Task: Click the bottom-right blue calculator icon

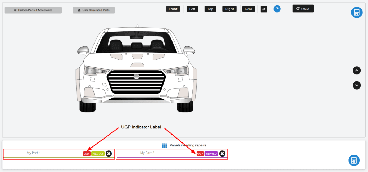Action: 354,160
